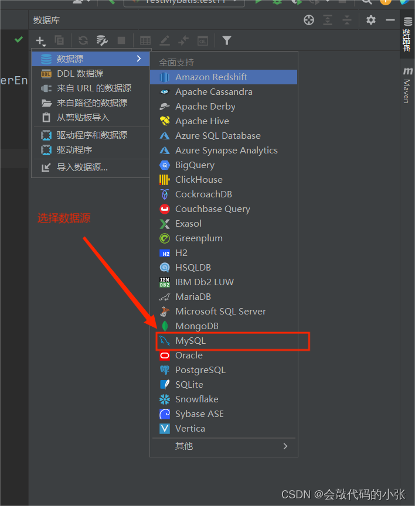This screenshot has height=506, width=415.
Task: Select HSQLDB data source
Action: click(223, 268)
